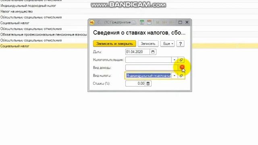Maximize the Сведения о ставках dialog

pyautogui.click(x=180, y=23)
